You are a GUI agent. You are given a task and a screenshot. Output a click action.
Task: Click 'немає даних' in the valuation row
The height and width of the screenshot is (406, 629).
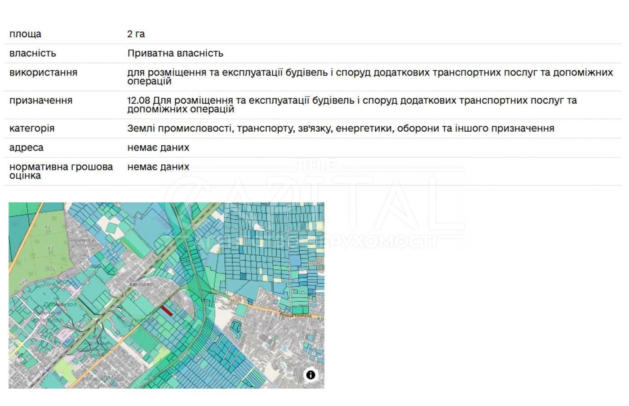tap(158, 167)
